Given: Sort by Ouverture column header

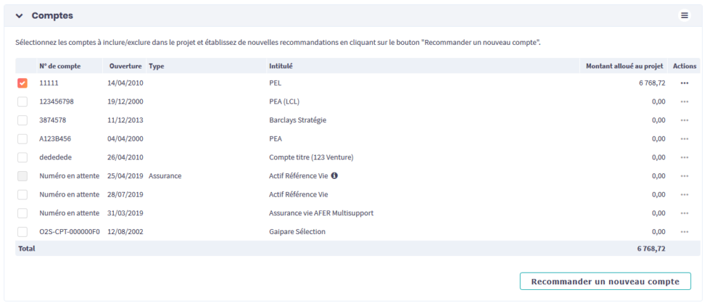Looking at the screenshot, I should tap(125, 66).
